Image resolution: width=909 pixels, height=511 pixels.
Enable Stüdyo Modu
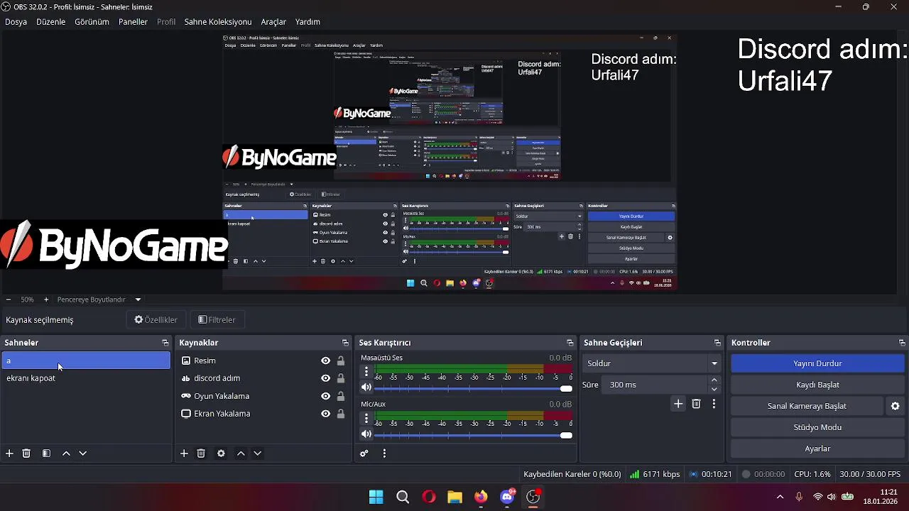tap(817, 427)
